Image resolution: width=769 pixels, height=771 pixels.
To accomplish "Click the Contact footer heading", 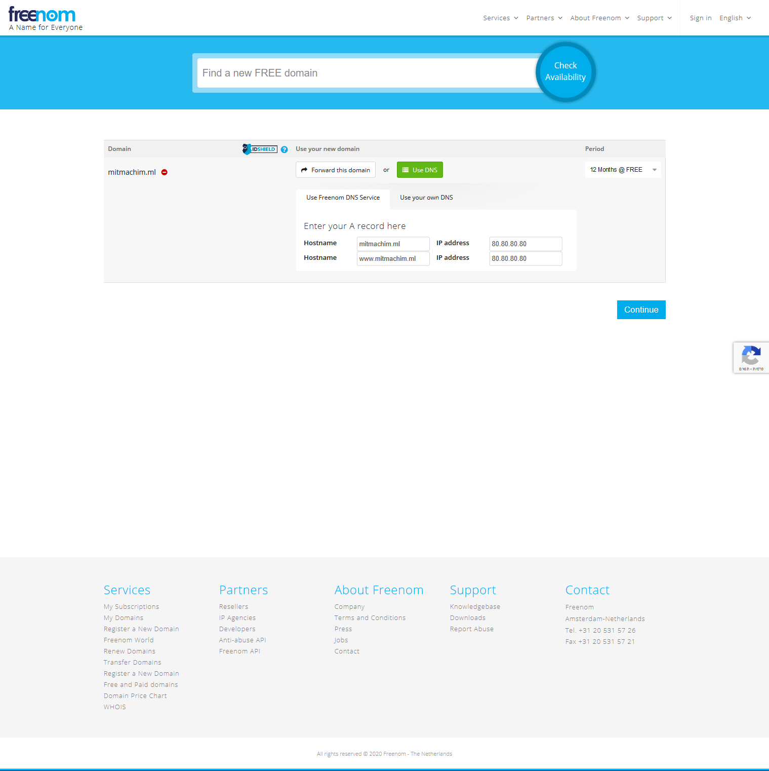I will click(x=587, y=590).
